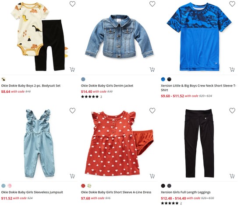The height and width of the screenshot is (206, 241).
Task: Quick add A-Line Dress to cart
Action: pos(152,176)
